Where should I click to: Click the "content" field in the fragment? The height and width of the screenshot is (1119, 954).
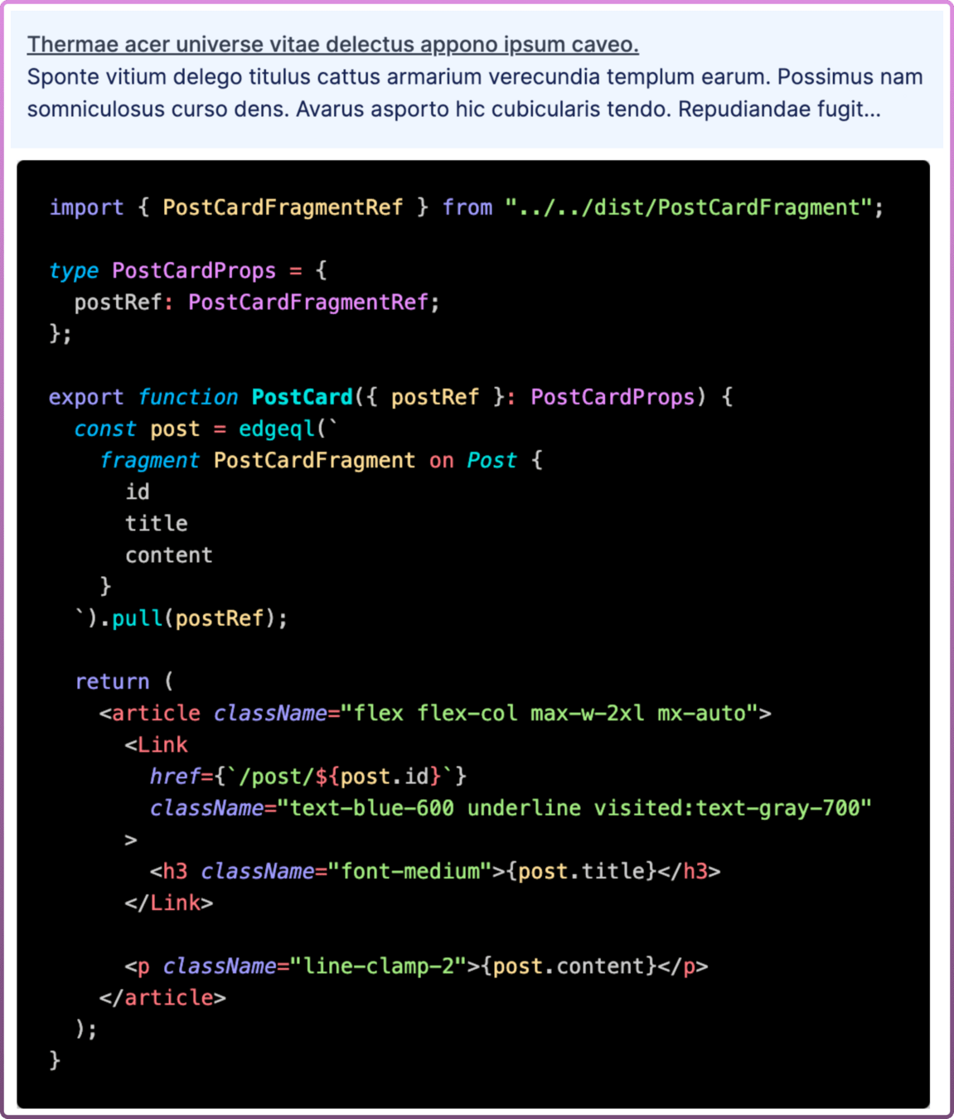(x=169, y=555)
